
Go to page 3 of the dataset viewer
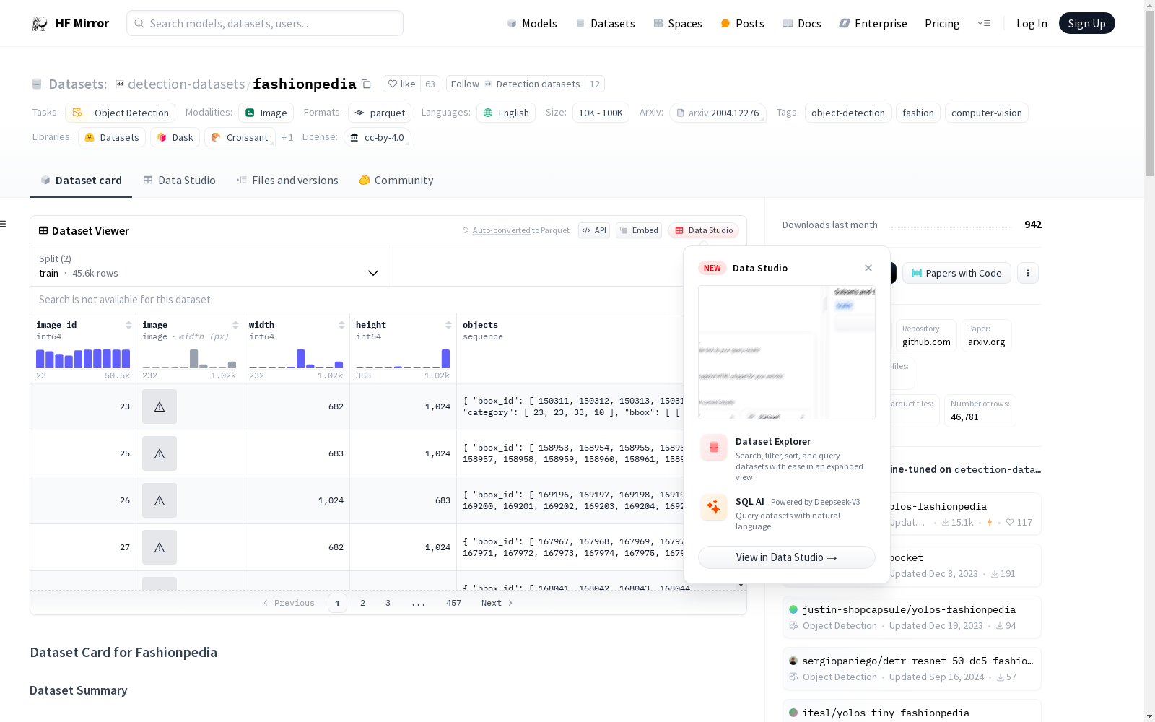[388, 603]
